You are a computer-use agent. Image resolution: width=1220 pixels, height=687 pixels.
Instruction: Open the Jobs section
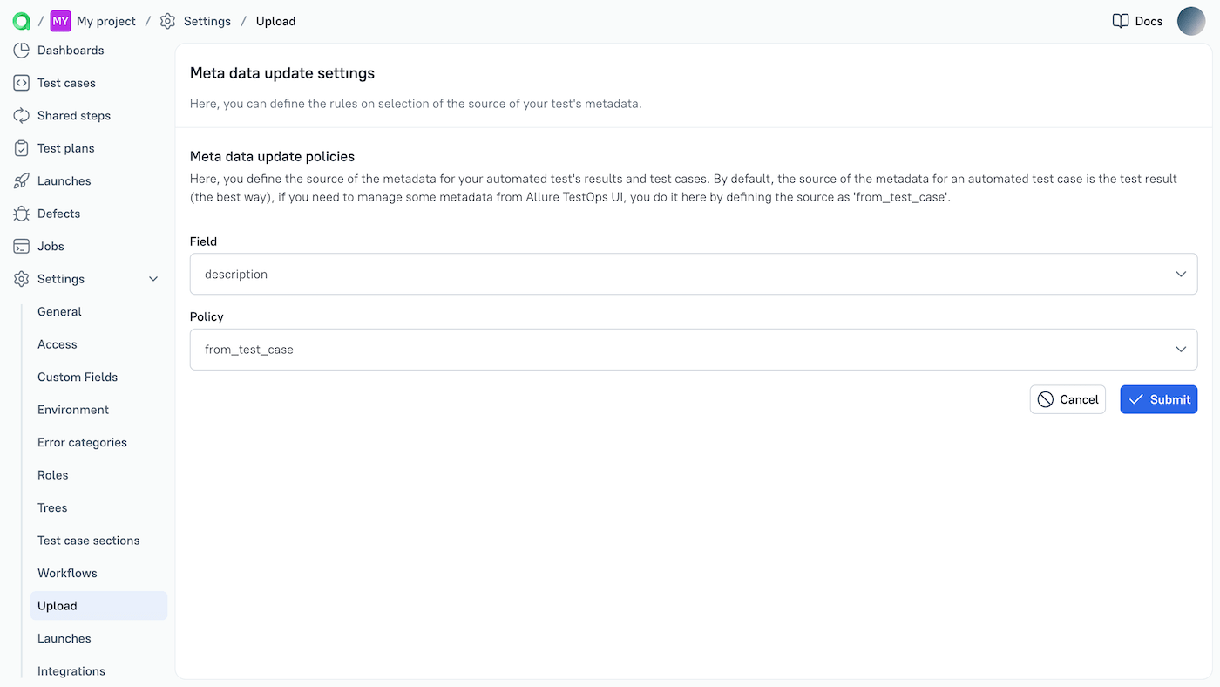pyautogui.click(x=50, y=246)
